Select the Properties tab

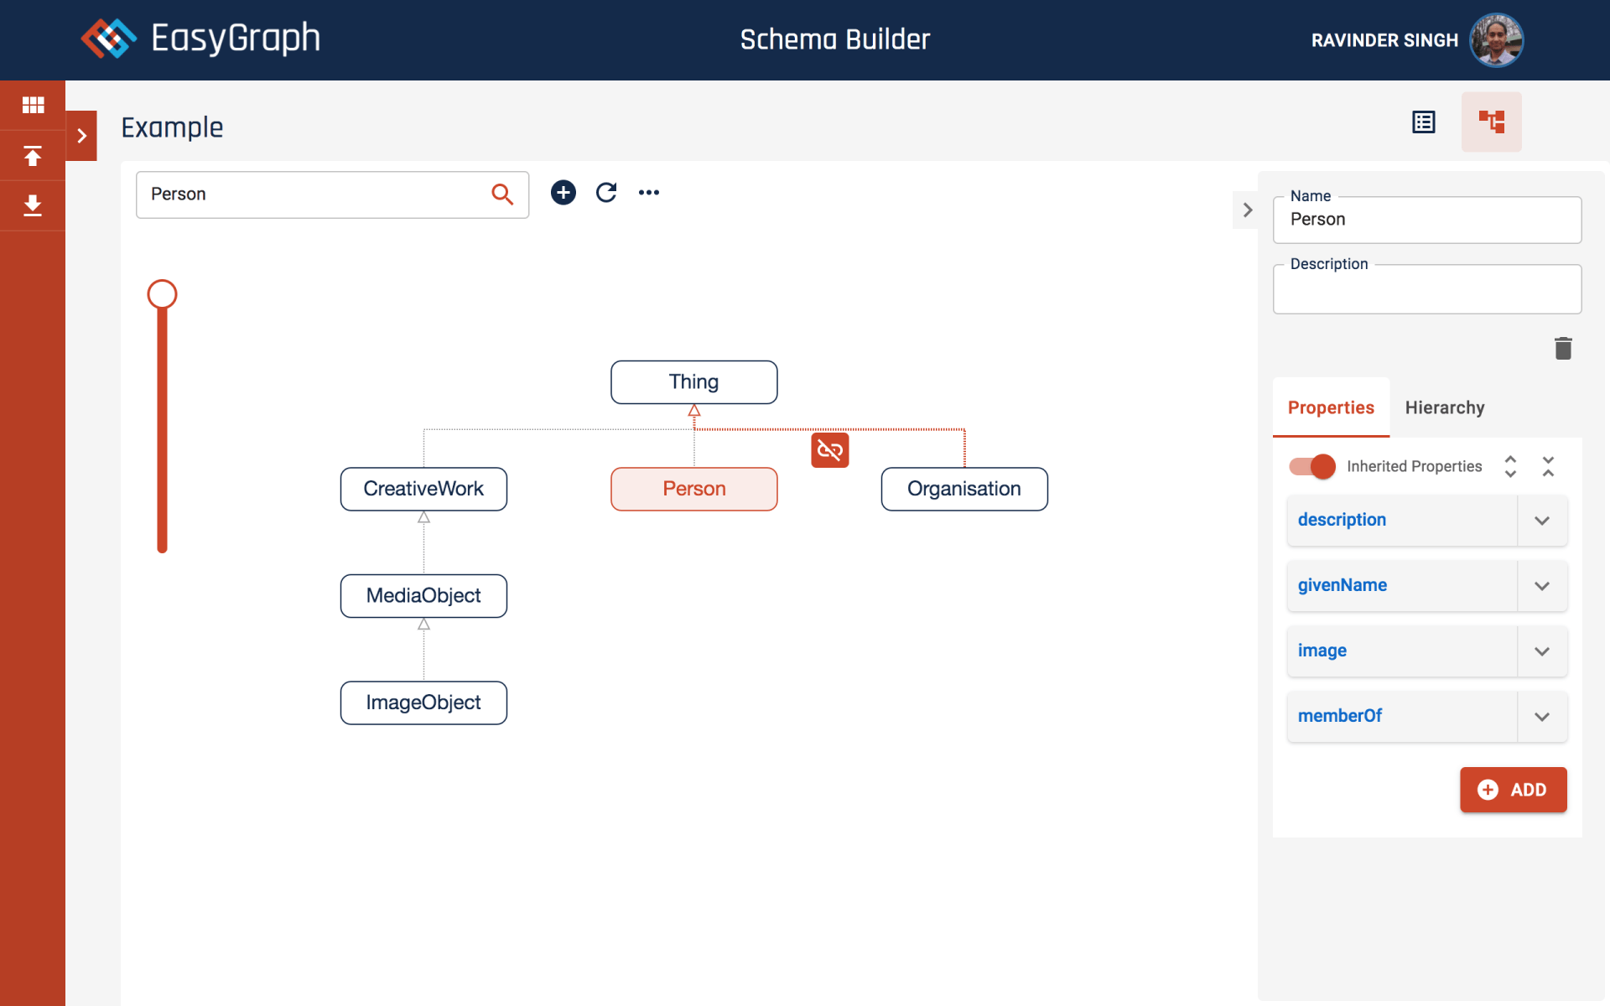1331,407
